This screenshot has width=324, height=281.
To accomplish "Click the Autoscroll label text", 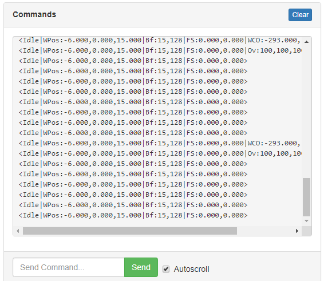I will coord(192,269).
